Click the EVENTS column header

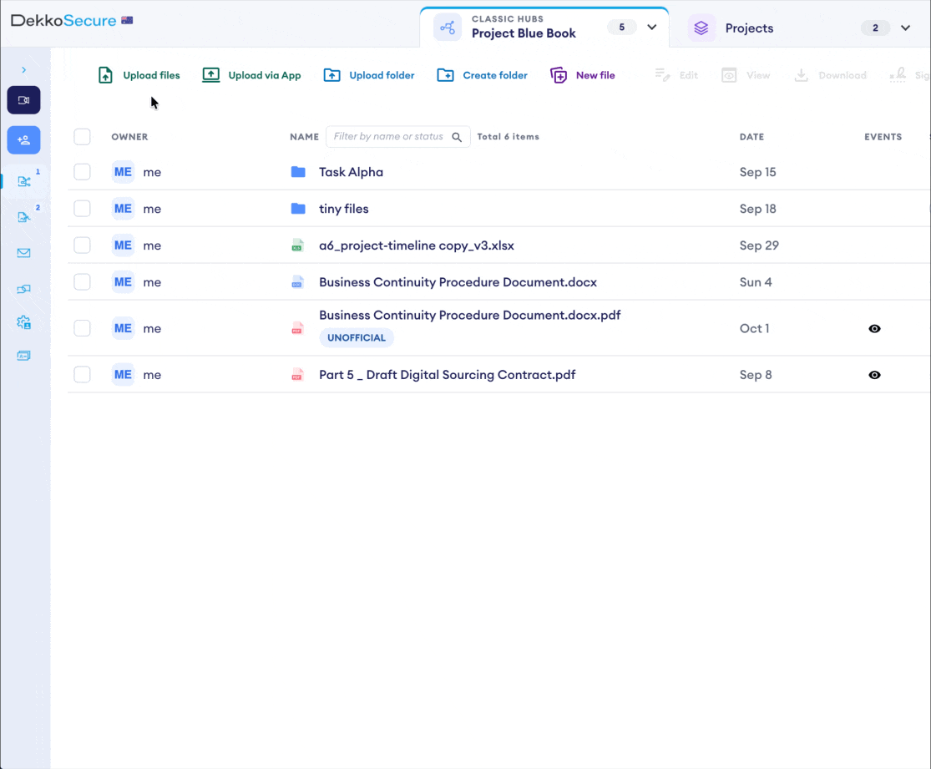pos(883,137)
